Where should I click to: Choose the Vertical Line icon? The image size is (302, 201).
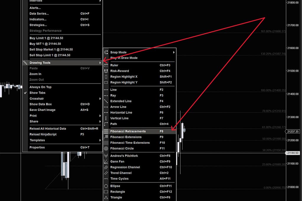coord(106,118)
